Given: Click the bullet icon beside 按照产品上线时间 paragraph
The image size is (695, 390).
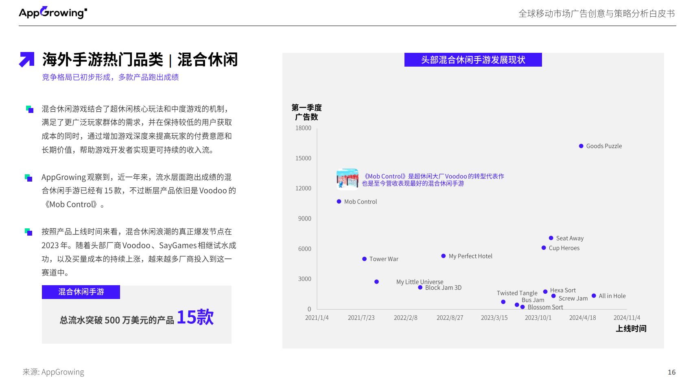Looking at the screenshot, I should (x=28, y=232).
